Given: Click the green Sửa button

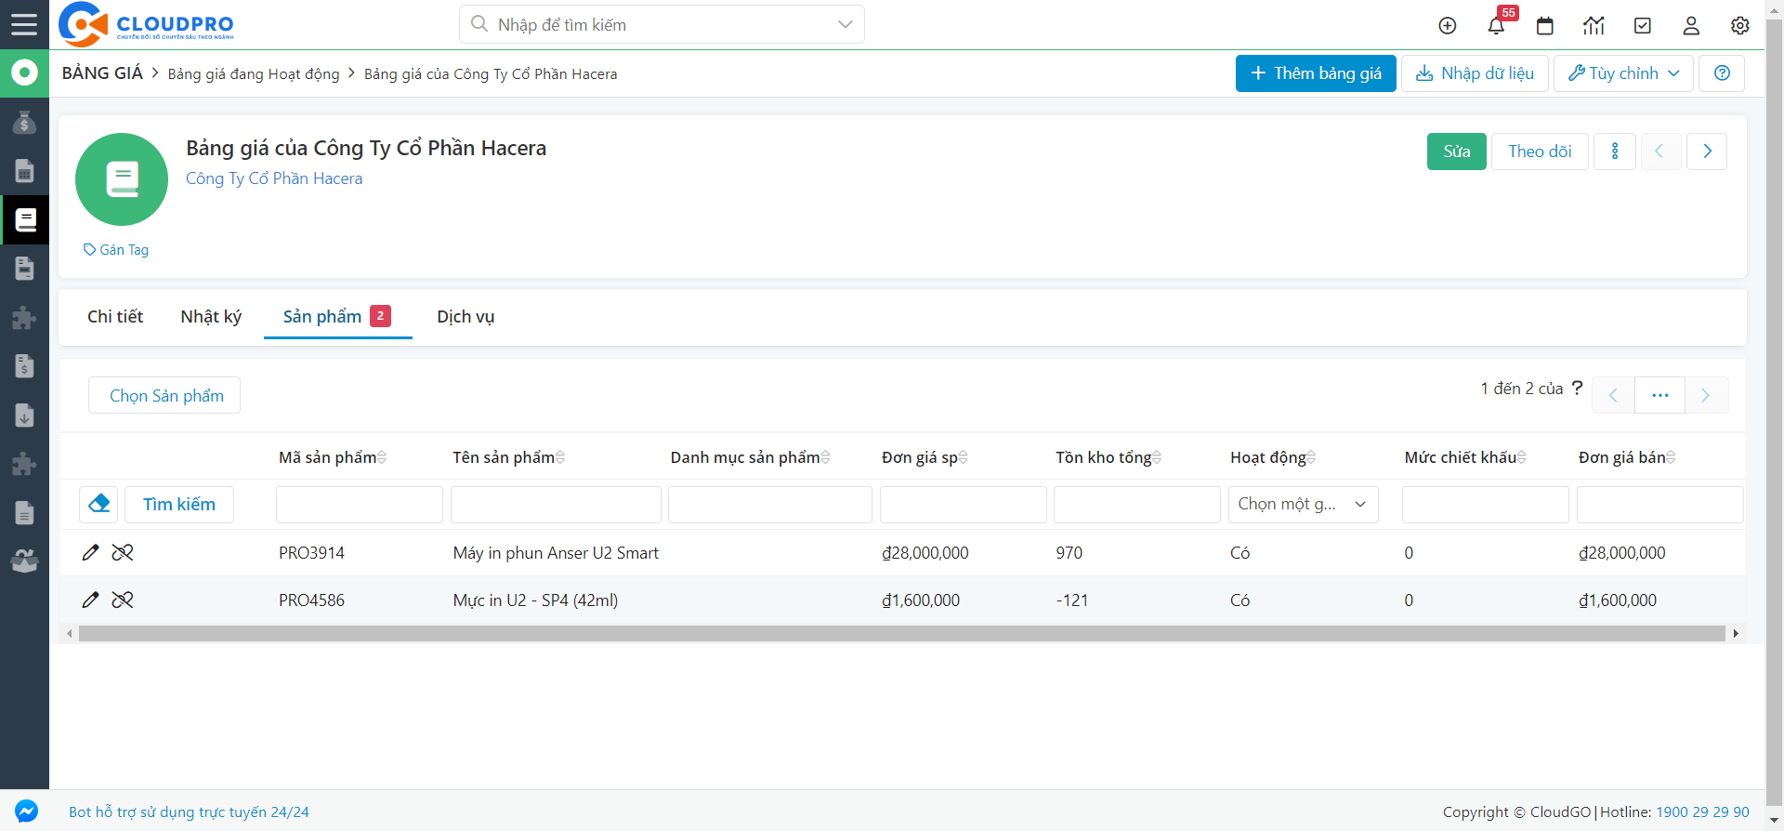Looking at the screenshot, I should 1457,152.
